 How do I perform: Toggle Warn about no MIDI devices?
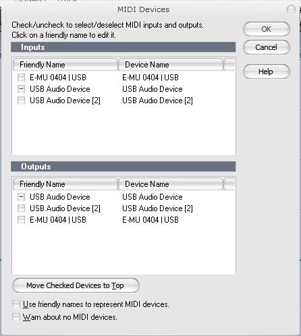point(16,317)
